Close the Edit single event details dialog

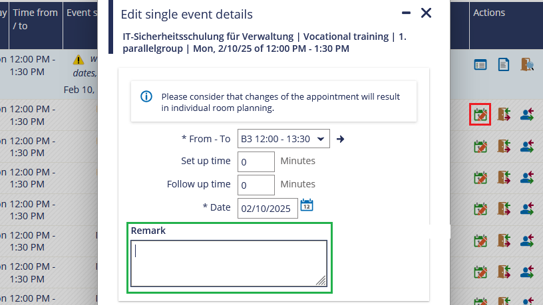click(x=426, y=13)
